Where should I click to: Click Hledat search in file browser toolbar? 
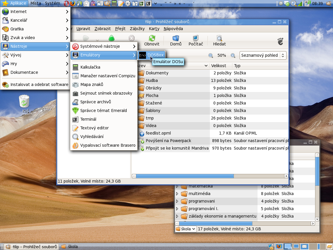pos(219,41)
